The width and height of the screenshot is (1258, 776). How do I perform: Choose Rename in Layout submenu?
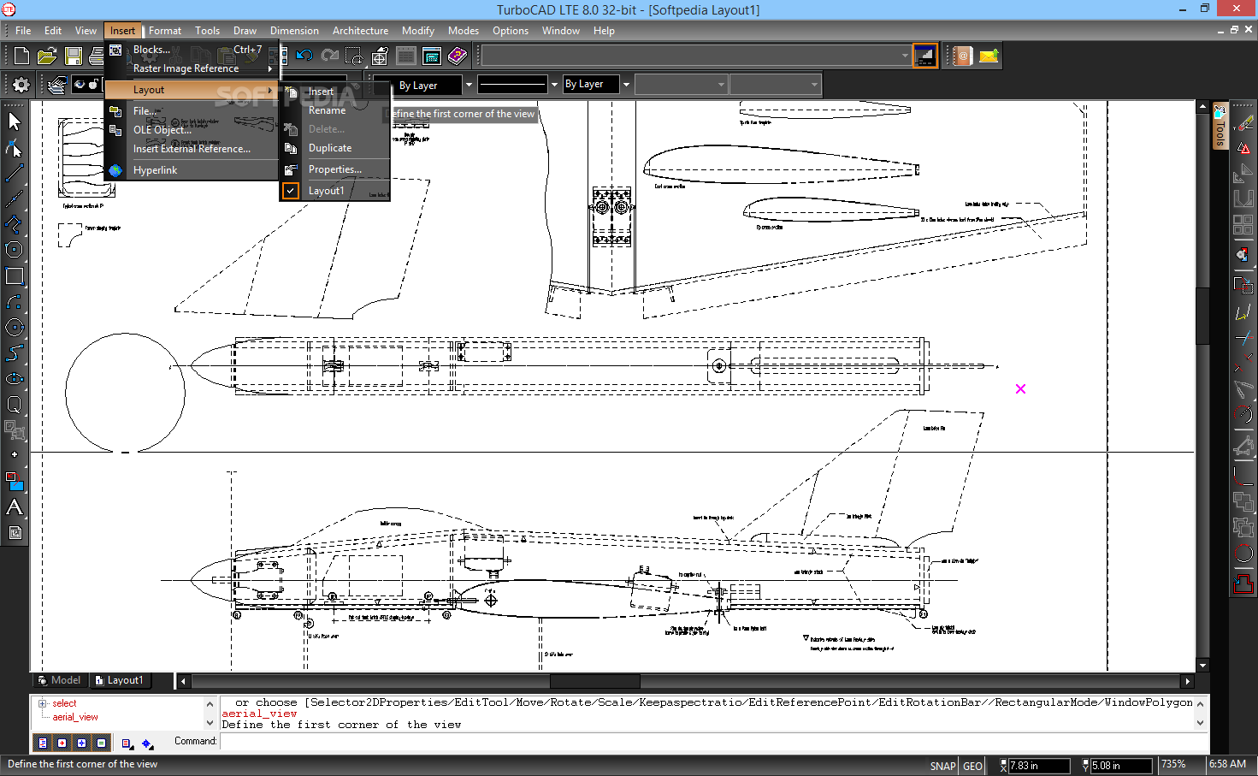click(x=334, y=110)
